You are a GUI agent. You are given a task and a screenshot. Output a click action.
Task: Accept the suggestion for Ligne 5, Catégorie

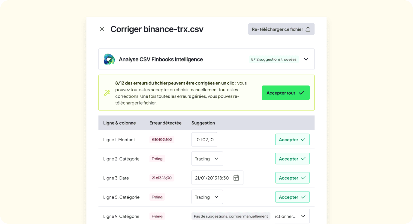pos(292,197)
